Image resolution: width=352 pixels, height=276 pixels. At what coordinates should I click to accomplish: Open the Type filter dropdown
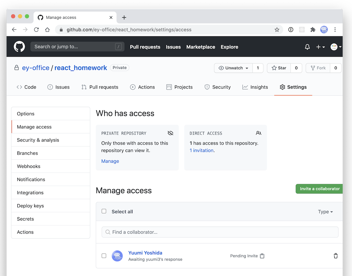click(x=325, y=212)
